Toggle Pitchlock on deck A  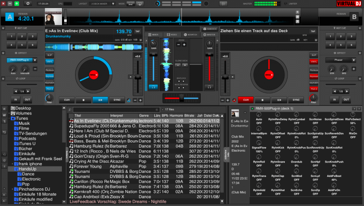(50, 70)
